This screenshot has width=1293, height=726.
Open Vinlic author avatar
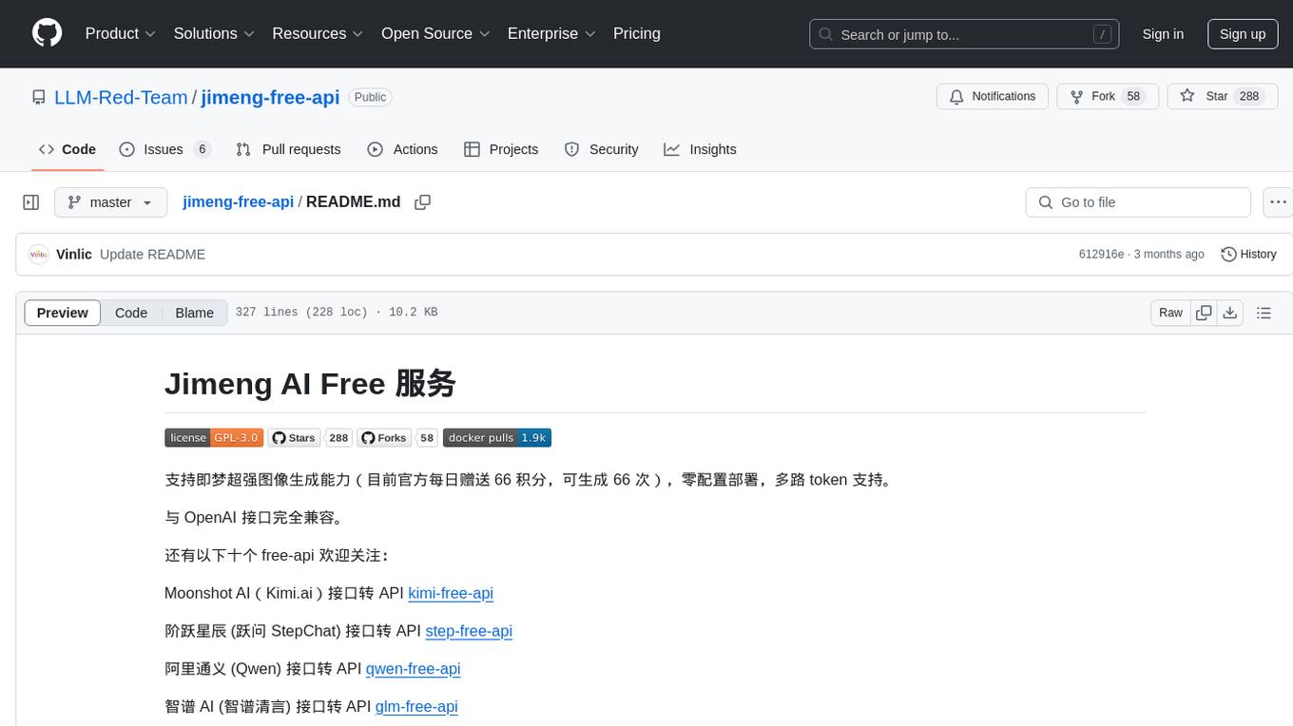coord(39,255)
